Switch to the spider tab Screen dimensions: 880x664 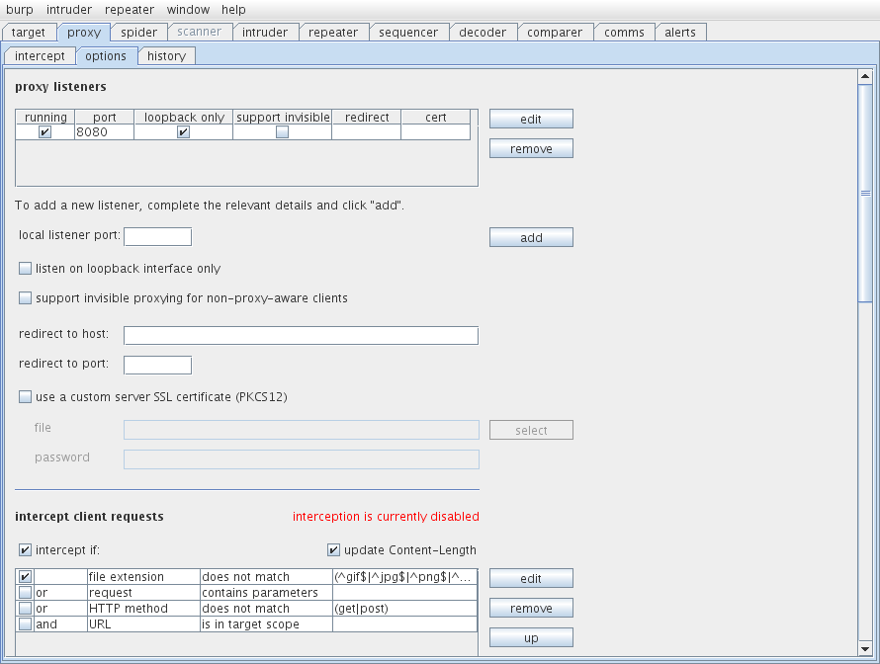(138, 33)
